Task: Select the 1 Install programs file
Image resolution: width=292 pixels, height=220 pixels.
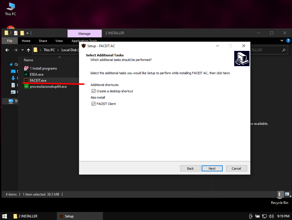Action: (x=43, y=68)
